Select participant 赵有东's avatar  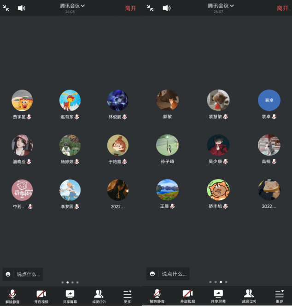point(70,100)
